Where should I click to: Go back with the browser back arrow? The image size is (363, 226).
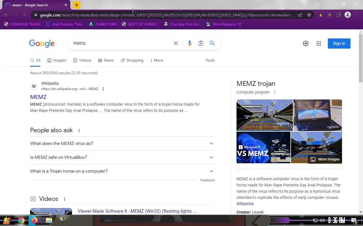(x=6, y=15)
